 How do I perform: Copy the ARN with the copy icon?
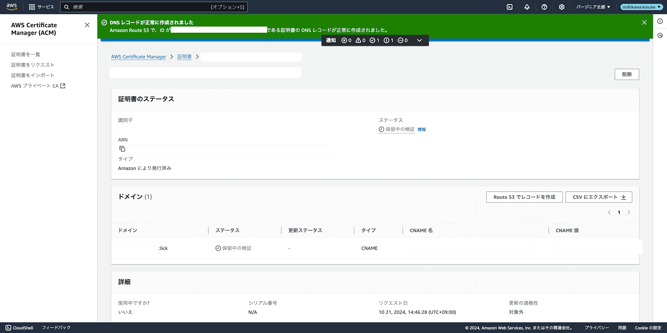click(122, 149)
